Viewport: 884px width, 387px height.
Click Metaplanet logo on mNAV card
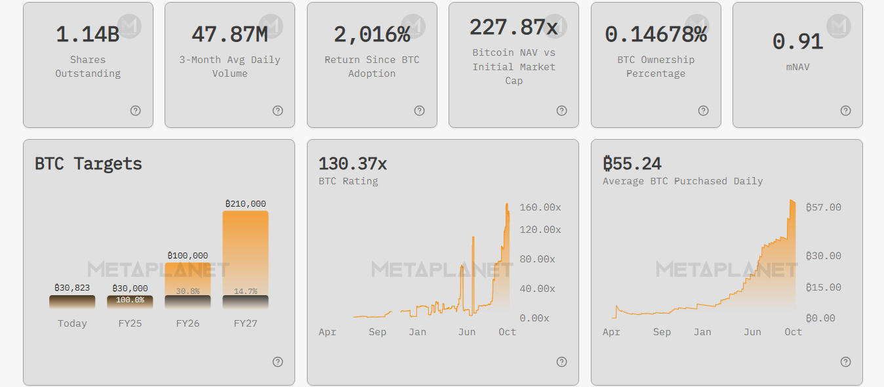pyautogui.click(x=839, y=26)
